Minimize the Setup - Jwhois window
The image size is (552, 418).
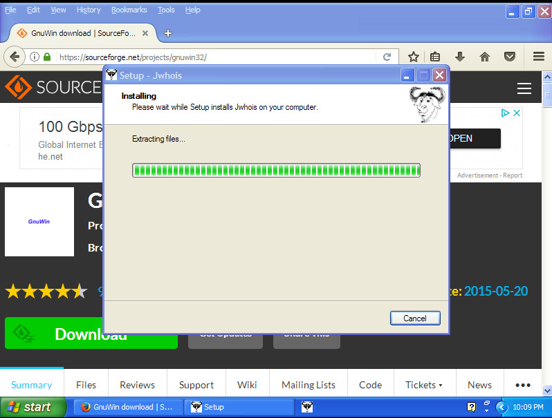point(407,75)
